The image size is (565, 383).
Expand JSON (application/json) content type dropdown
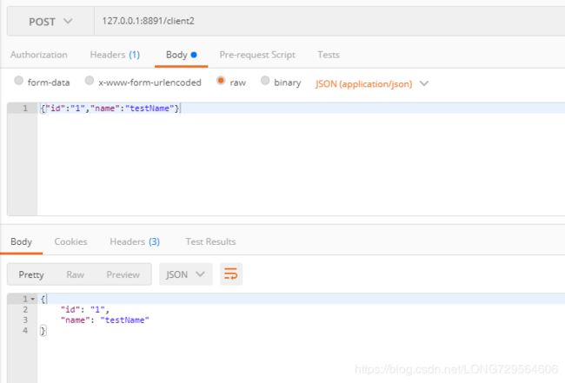coord(372,84)
